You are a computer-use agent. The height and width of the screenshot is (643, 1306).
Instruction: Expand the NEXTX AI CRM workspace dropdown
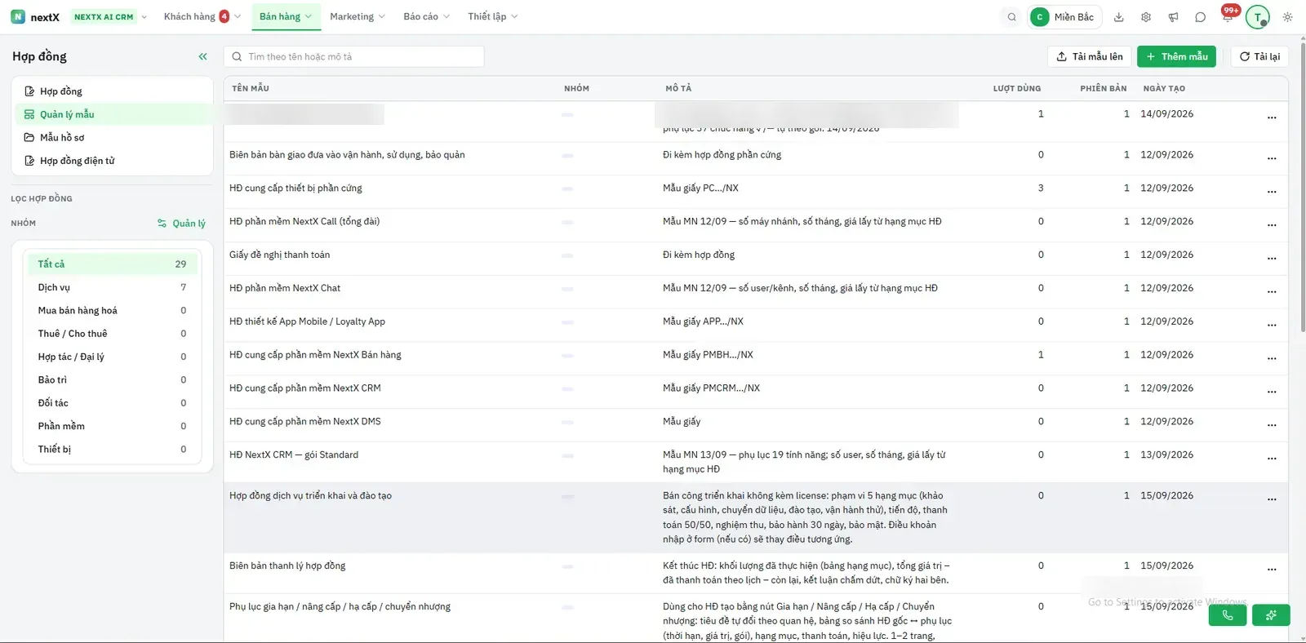(x=109, y=17)
